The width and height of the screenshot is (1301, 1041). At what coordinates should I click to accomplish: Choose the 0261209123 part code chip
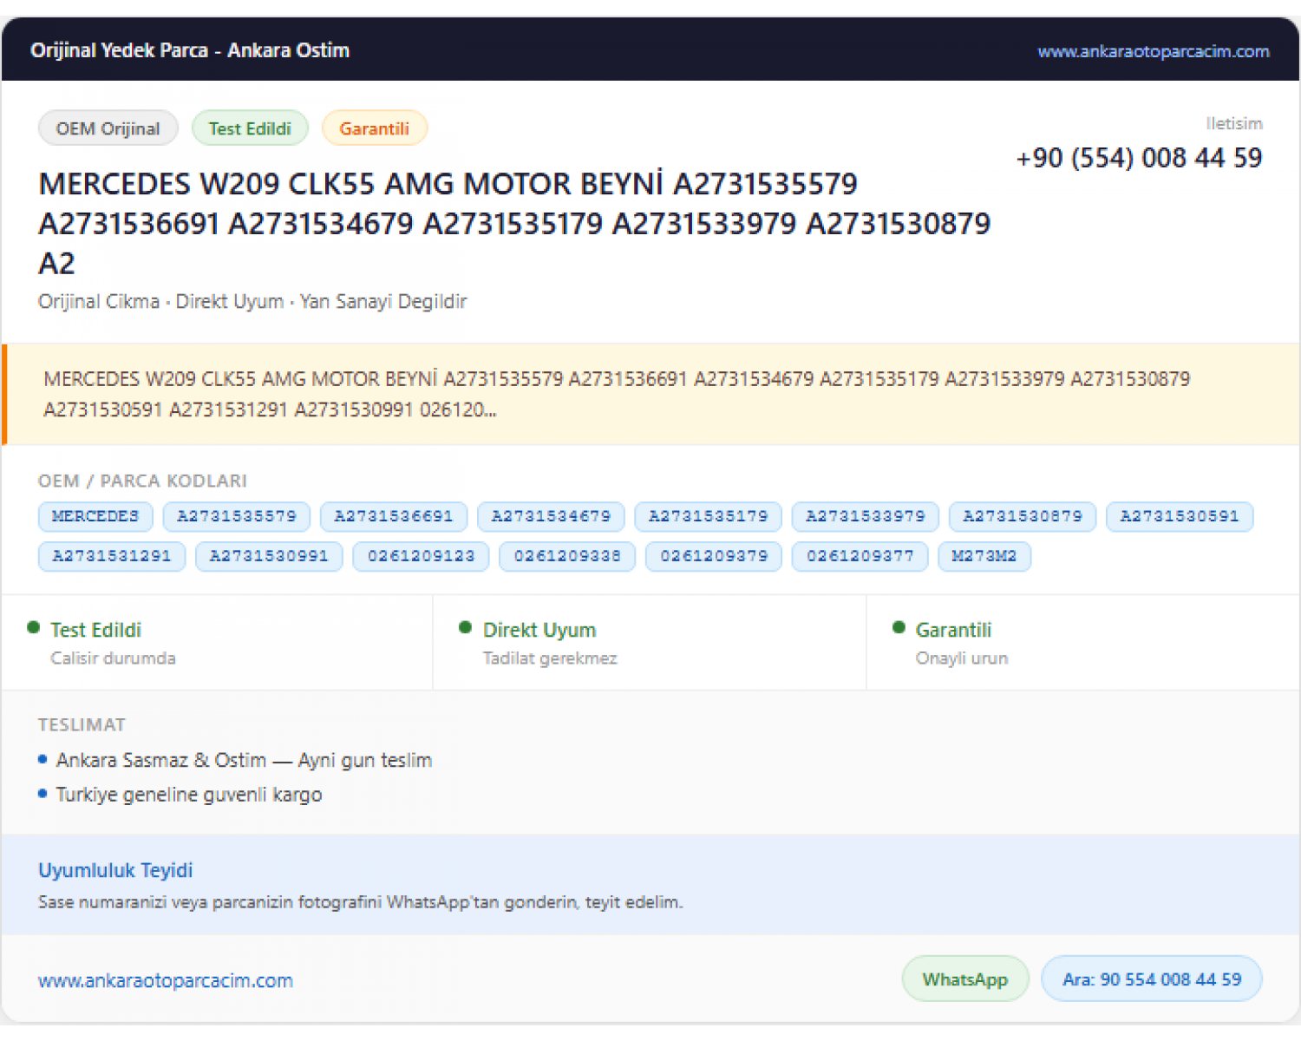coord(421,556)
